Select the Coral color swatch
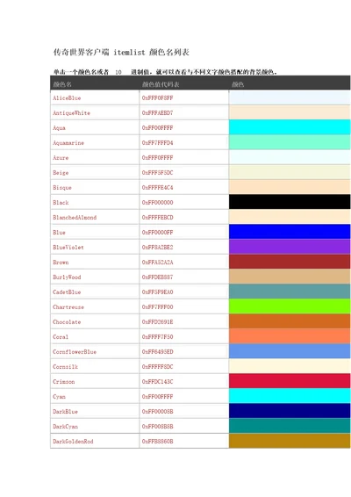The height and width of the screenshot is (497, 351). pyautogui.click(x=290, y=336)
